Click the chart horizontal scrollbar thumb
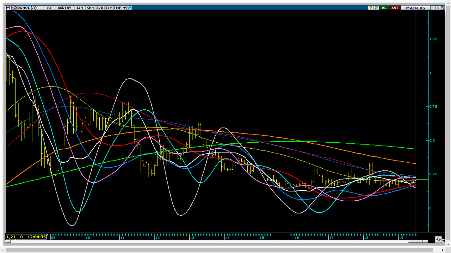This screenshot has width=451, height=253. point(415,241)
